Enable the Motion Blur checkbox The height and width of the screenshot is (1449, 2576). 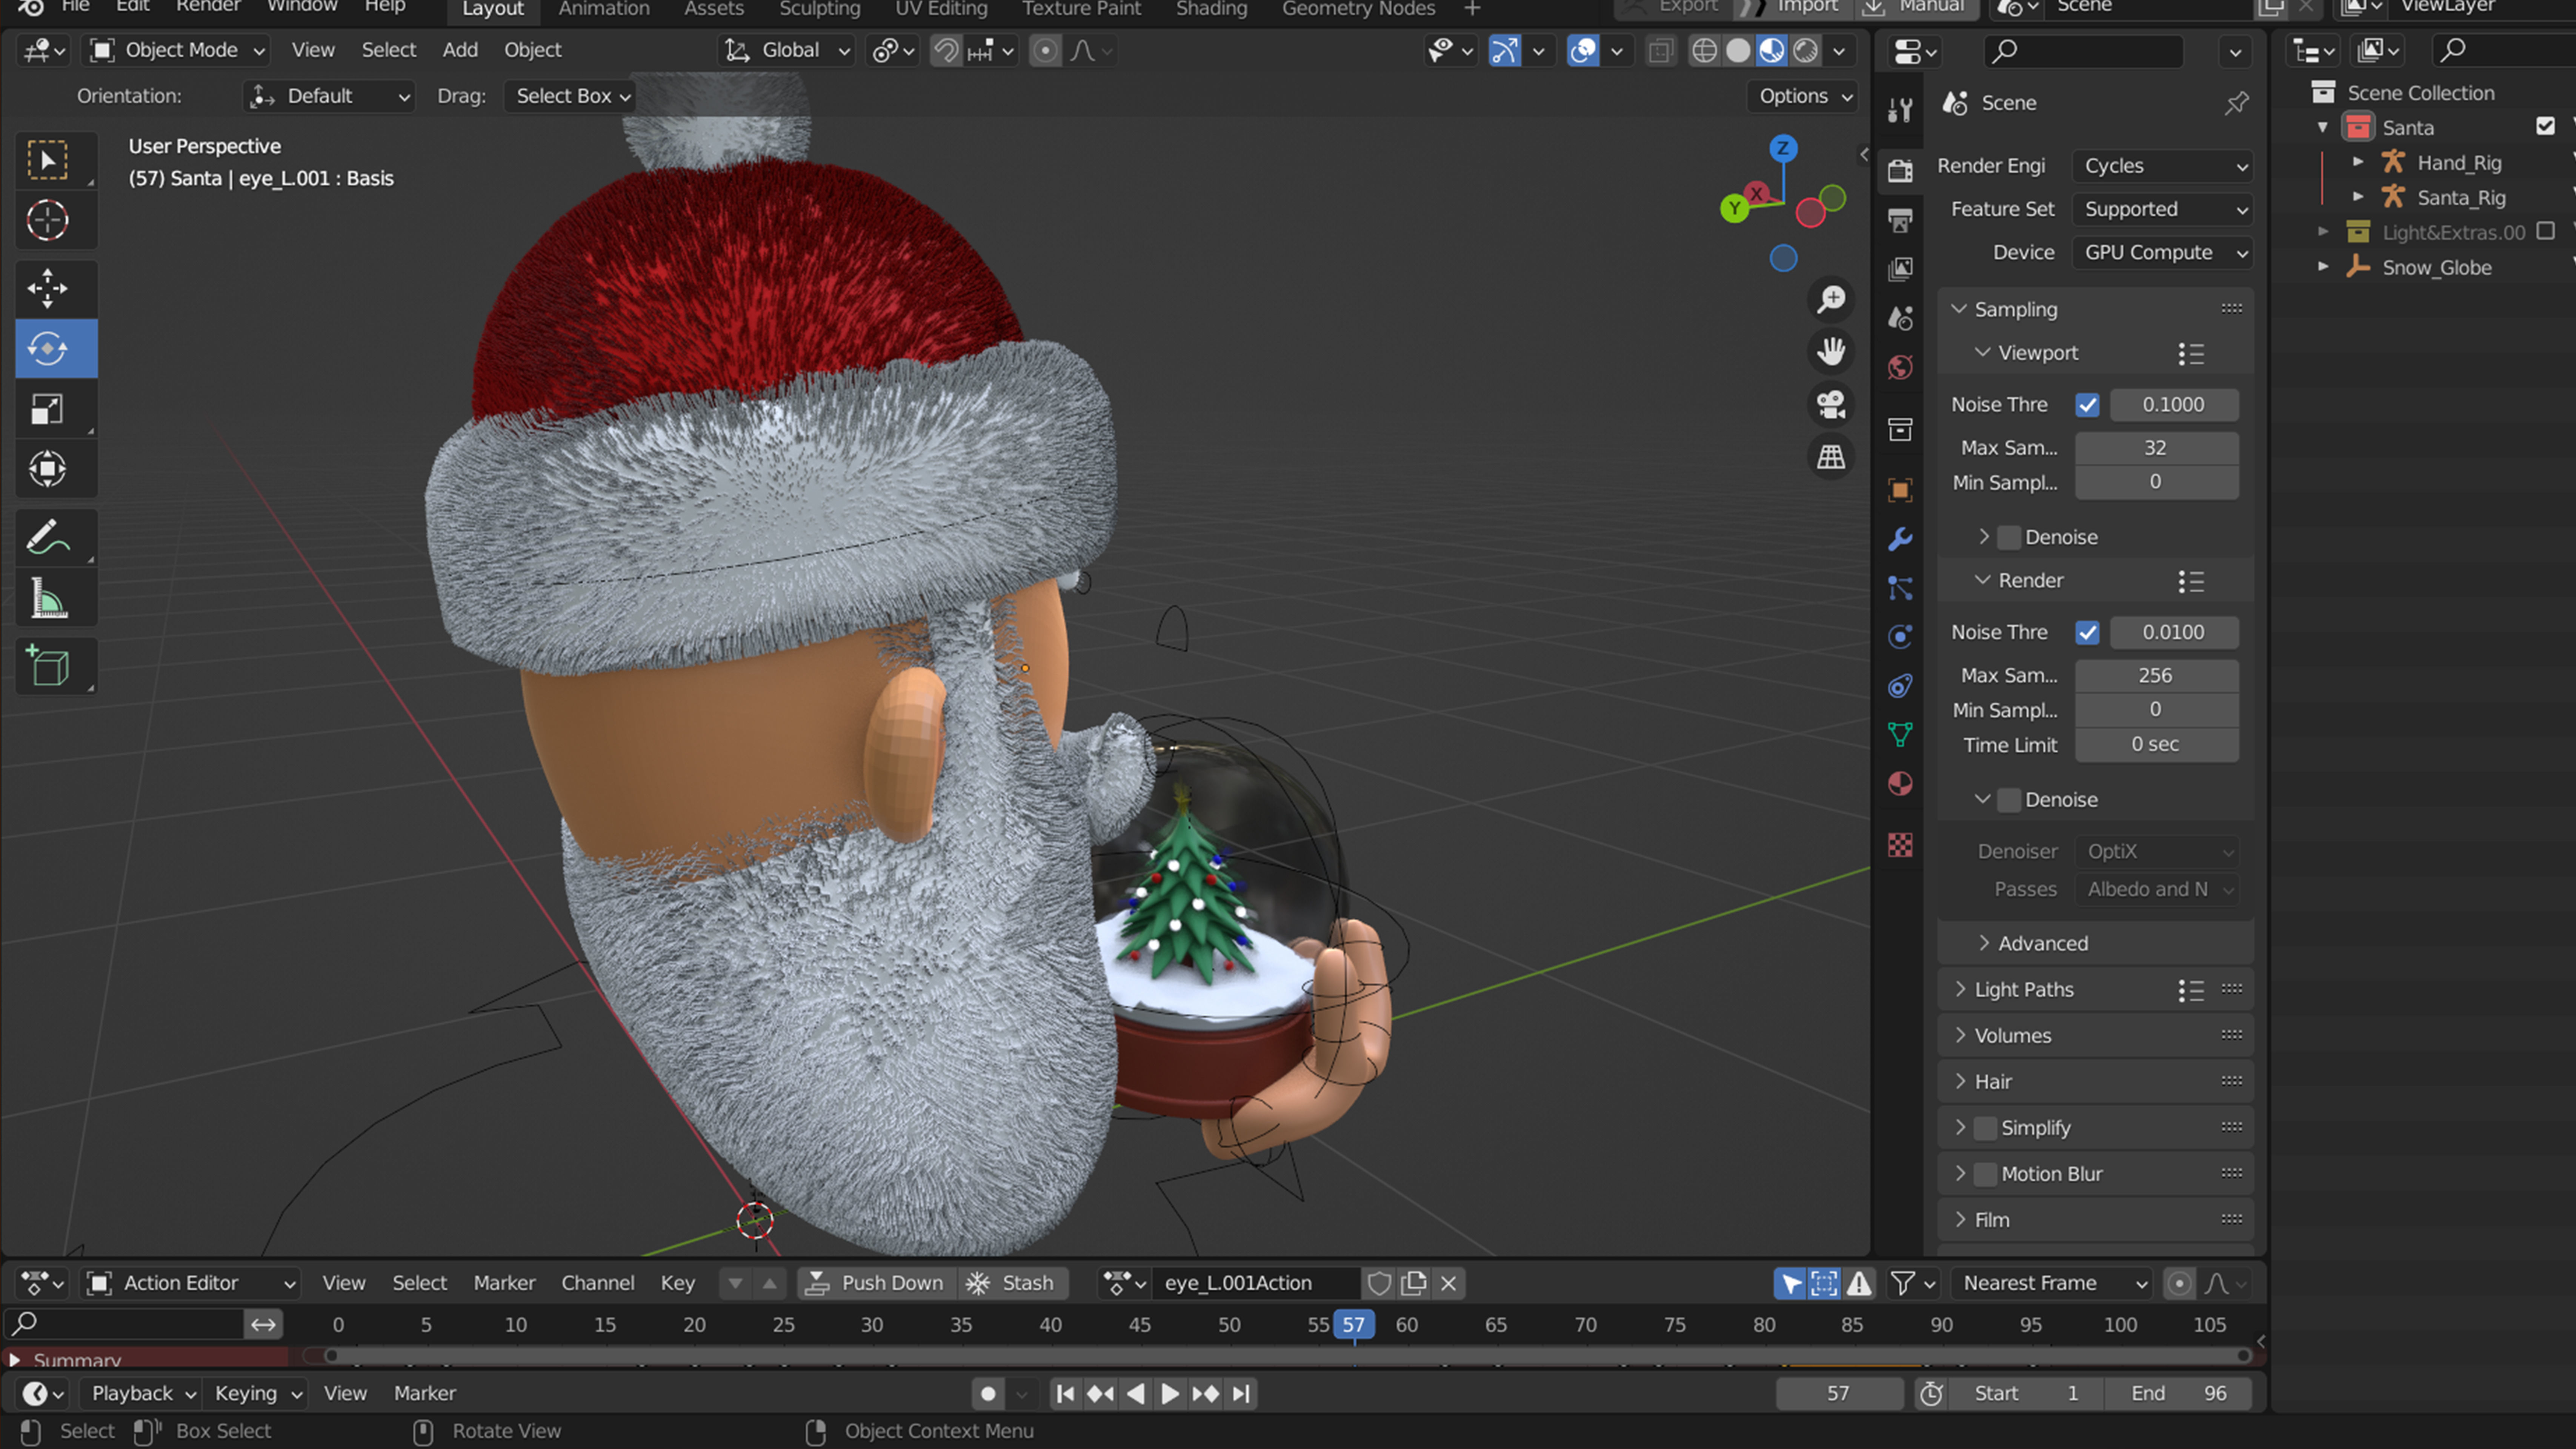coord(1985,1174)
